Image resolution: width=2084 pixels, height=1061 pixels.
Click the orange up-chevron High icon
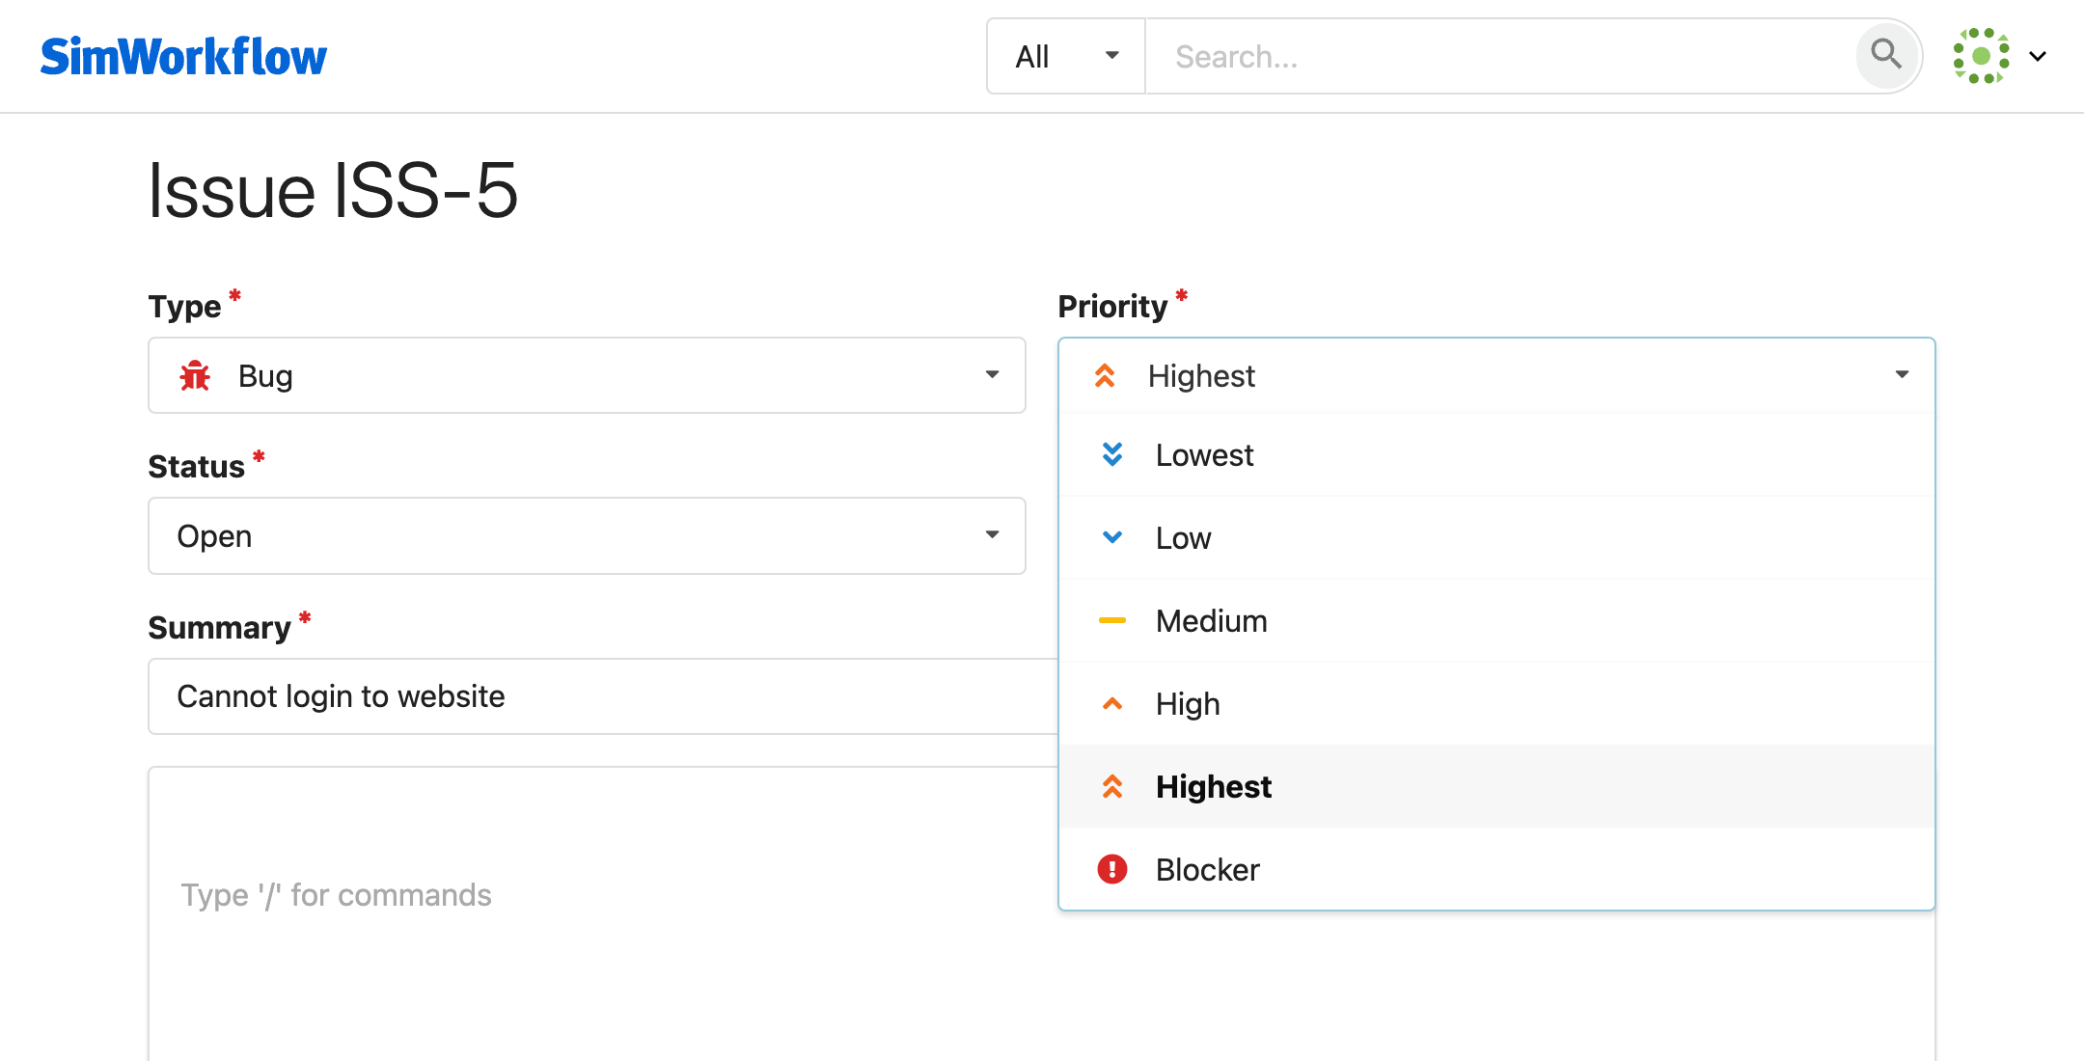[1112, 703]
